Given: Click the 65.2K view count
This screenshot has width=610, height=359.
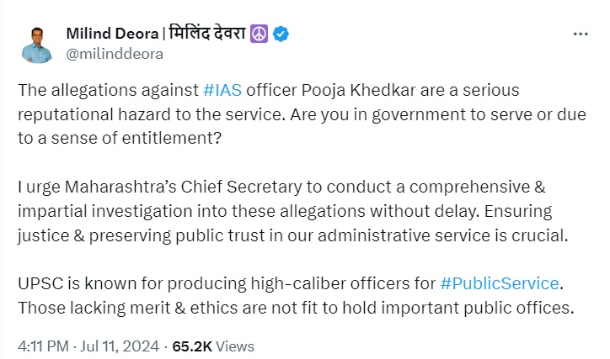Looking at the screenshot, I should 190,346.
